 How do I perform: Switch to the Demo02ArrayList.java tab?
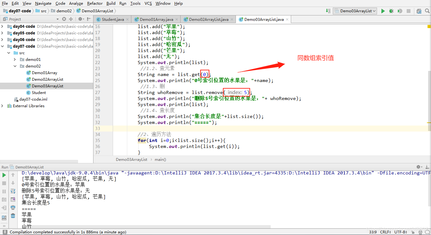(209, 20)
